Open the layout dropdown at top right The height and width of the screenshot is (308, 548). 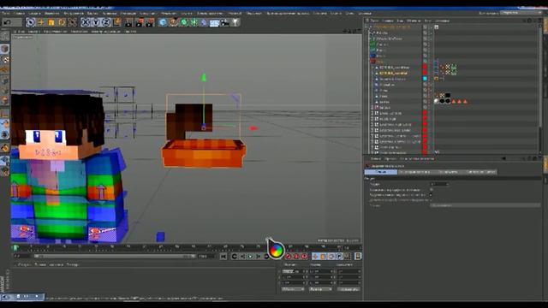click(521, 13)
